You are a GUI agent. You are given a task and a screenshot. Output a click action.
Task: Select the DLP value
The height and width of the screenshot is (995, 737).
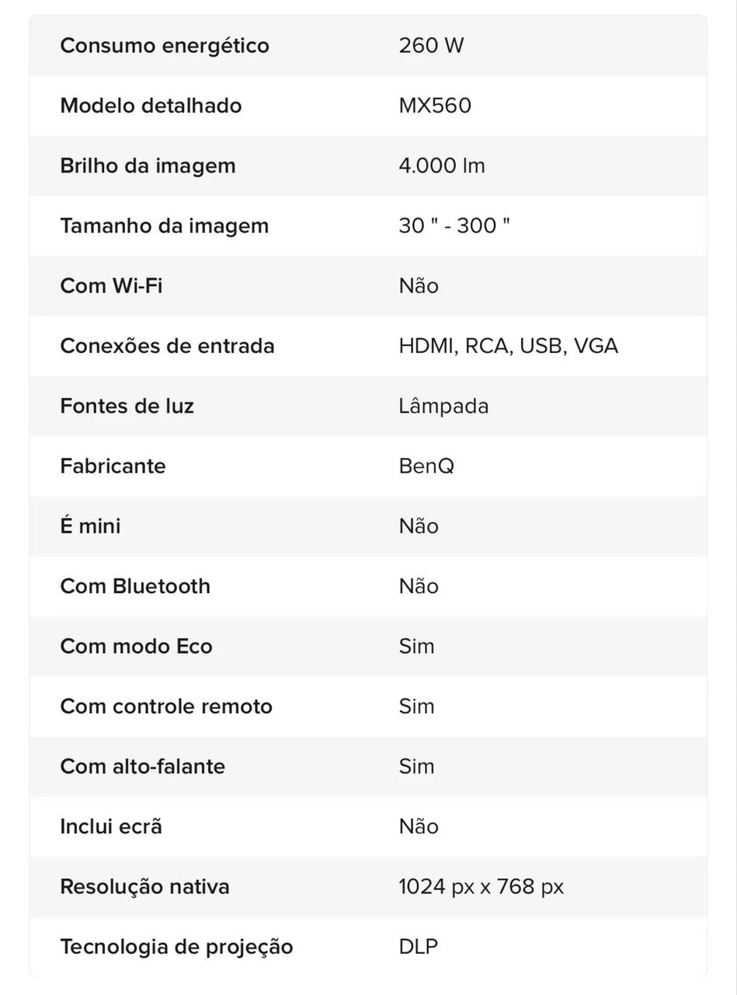[419, 947]
